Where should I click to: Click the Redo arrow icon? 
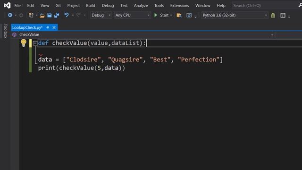coord(78,15)
